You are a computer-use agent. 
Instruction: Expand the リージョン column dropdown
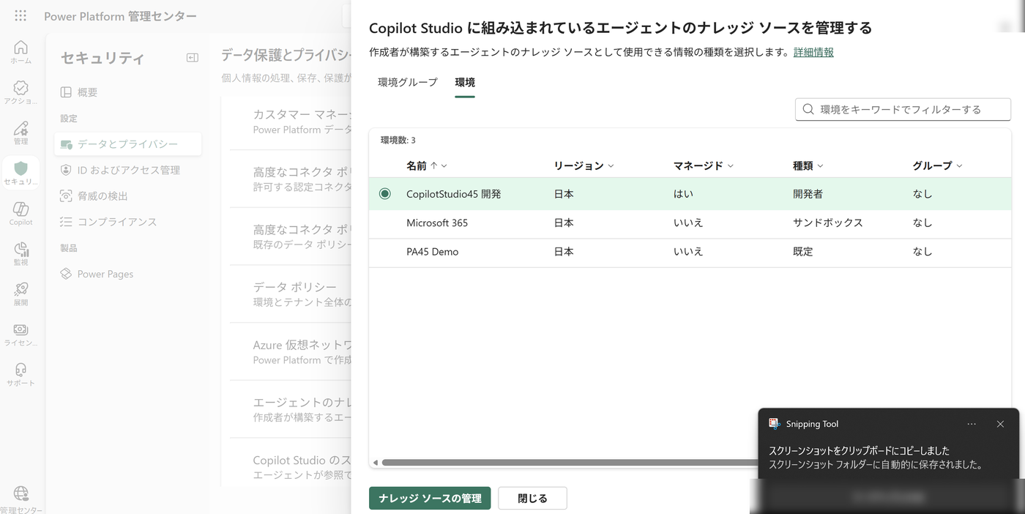(x=611, y=166)
